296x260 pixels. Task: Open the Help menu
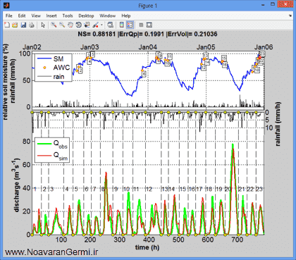pos(126,16)
